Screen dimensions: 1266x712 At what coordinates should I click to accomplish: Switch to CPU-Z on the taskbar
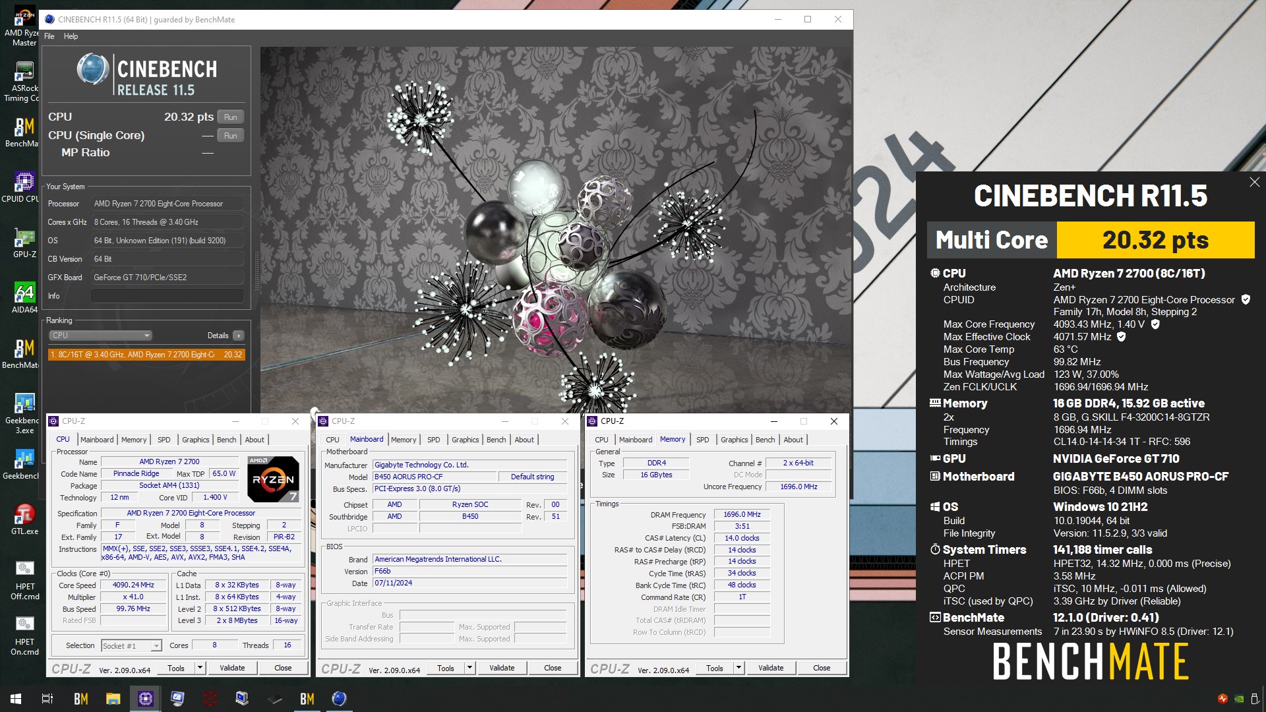(145, 699)
